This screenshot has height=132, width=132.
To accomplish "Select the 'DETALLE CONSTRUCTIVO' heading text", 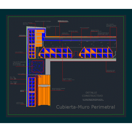I will point(92,94).
